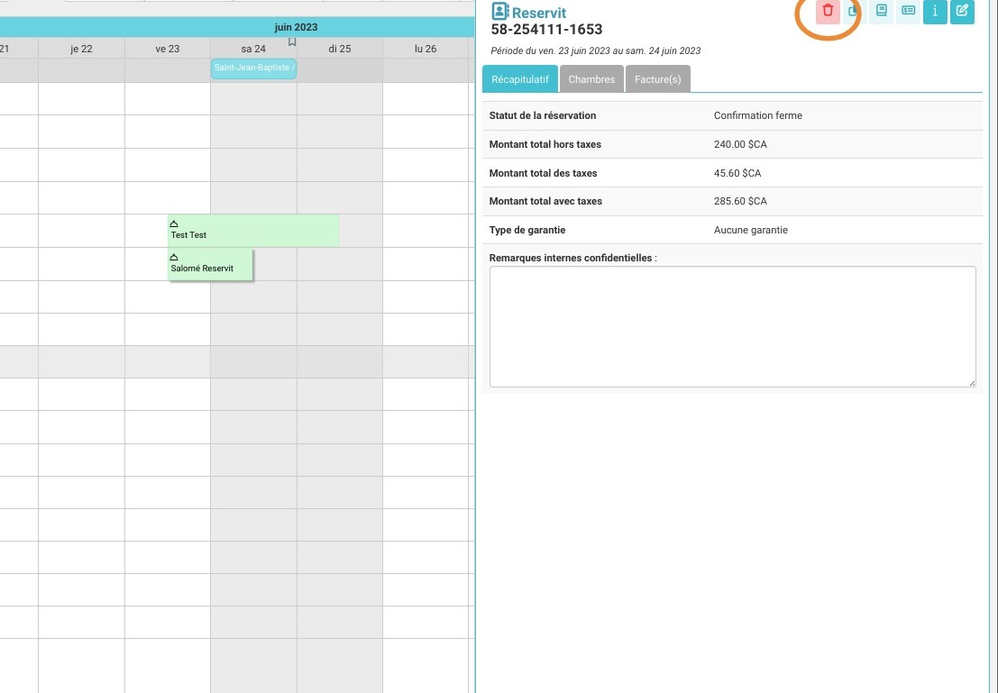This screenshot has height=693, width=998.
Task: Open the book icon in reservation toolbar
Action: (882, 11)
